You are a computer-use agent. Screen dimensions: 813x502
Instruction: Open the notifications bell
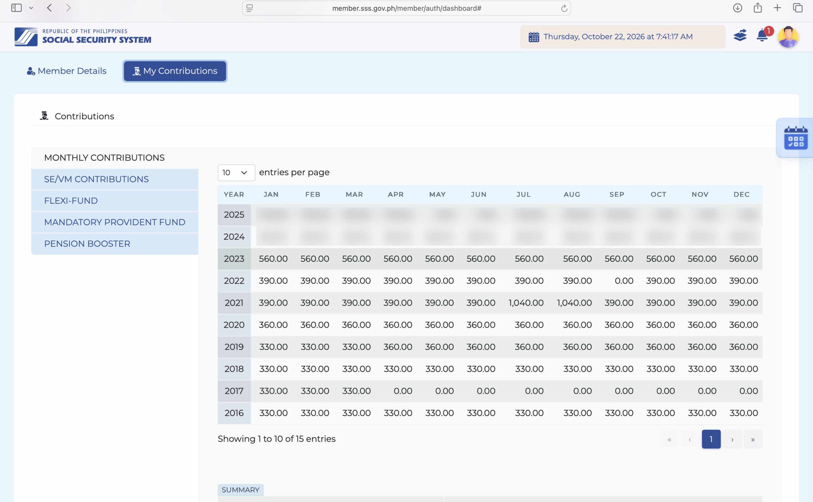pyautogui.click(x=762, y=36)
